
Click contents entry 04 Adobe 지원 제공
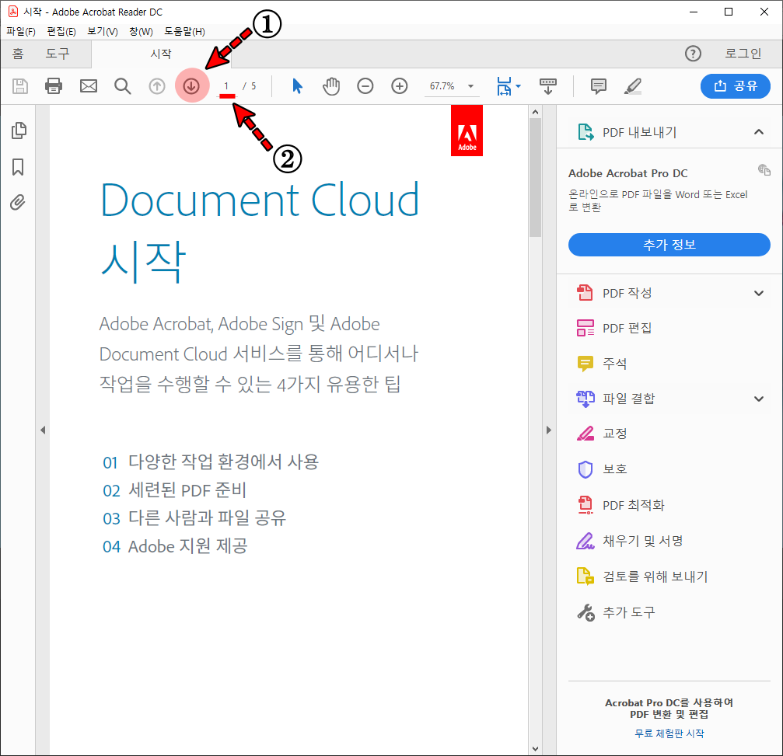click(x=175, y=546)
